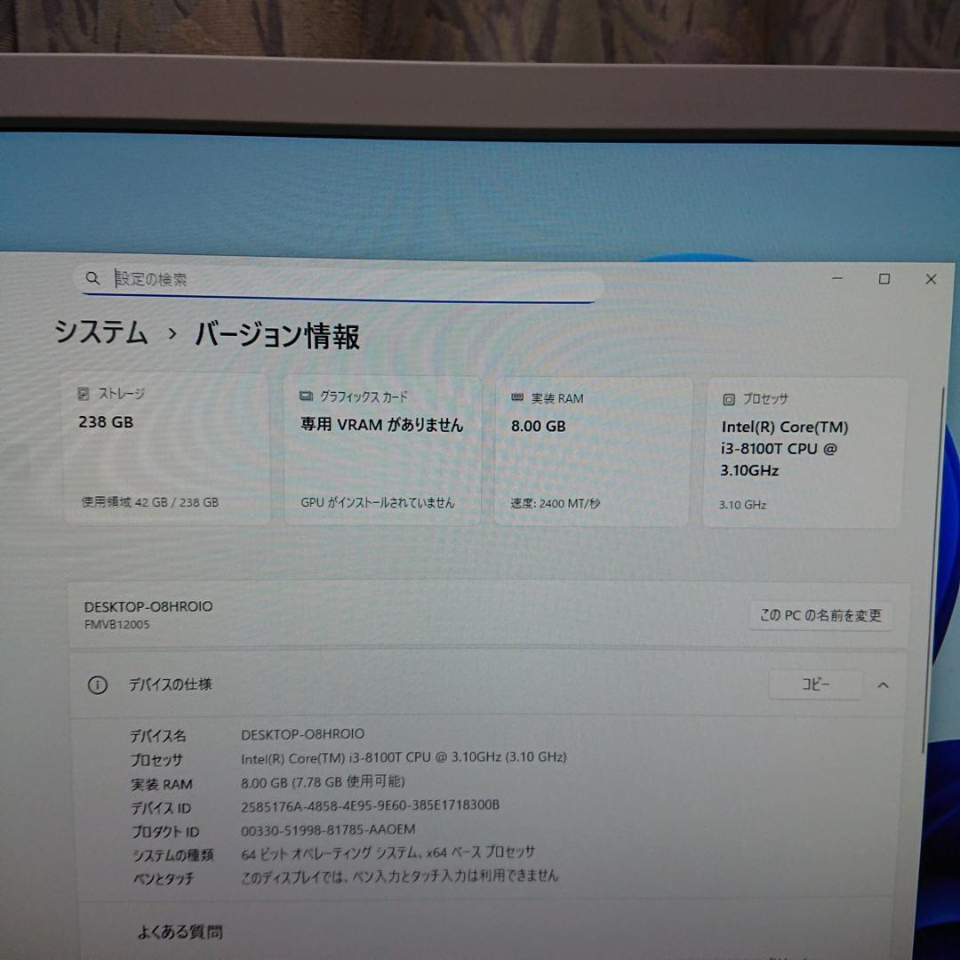960x960 pixels.
Task: Select the 8.00 GB 実装 RAM card
Action: coord(591,449)
